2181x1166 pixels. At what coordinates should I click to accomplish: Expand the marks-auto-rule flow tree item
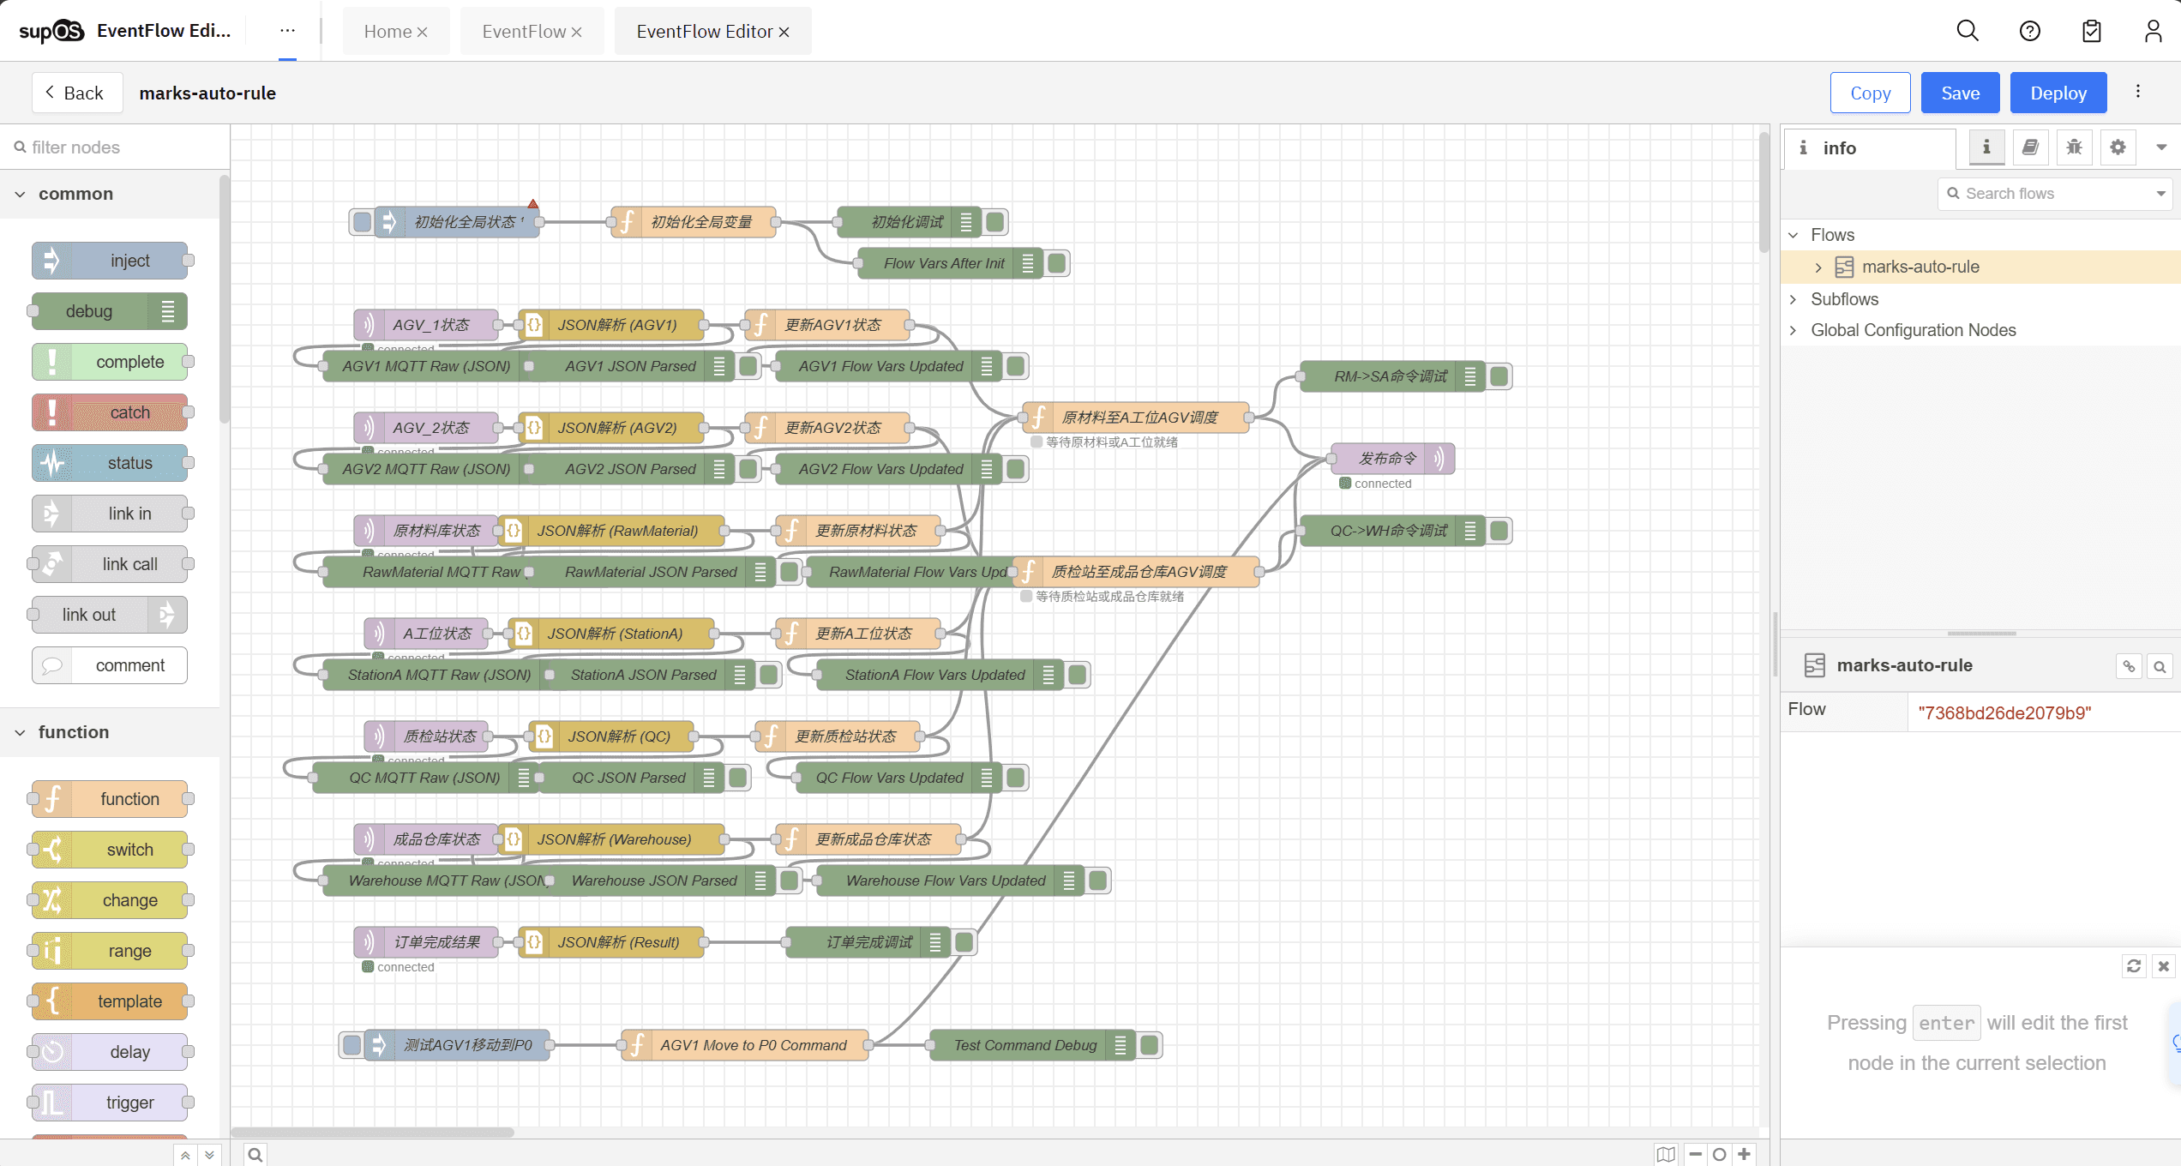click(1818, 267)
